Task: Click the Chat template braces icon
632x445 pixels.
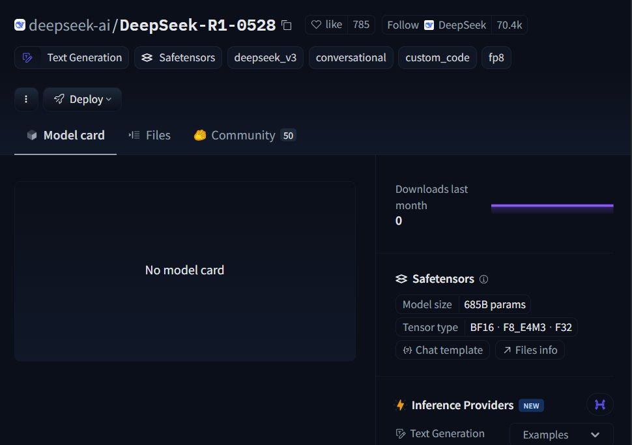Action: pos(407,351)
